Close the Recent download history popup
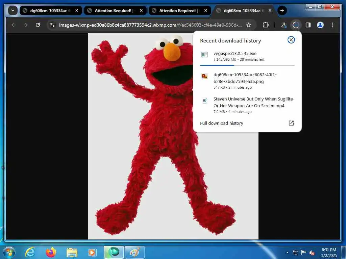 (x=291, y=40)
